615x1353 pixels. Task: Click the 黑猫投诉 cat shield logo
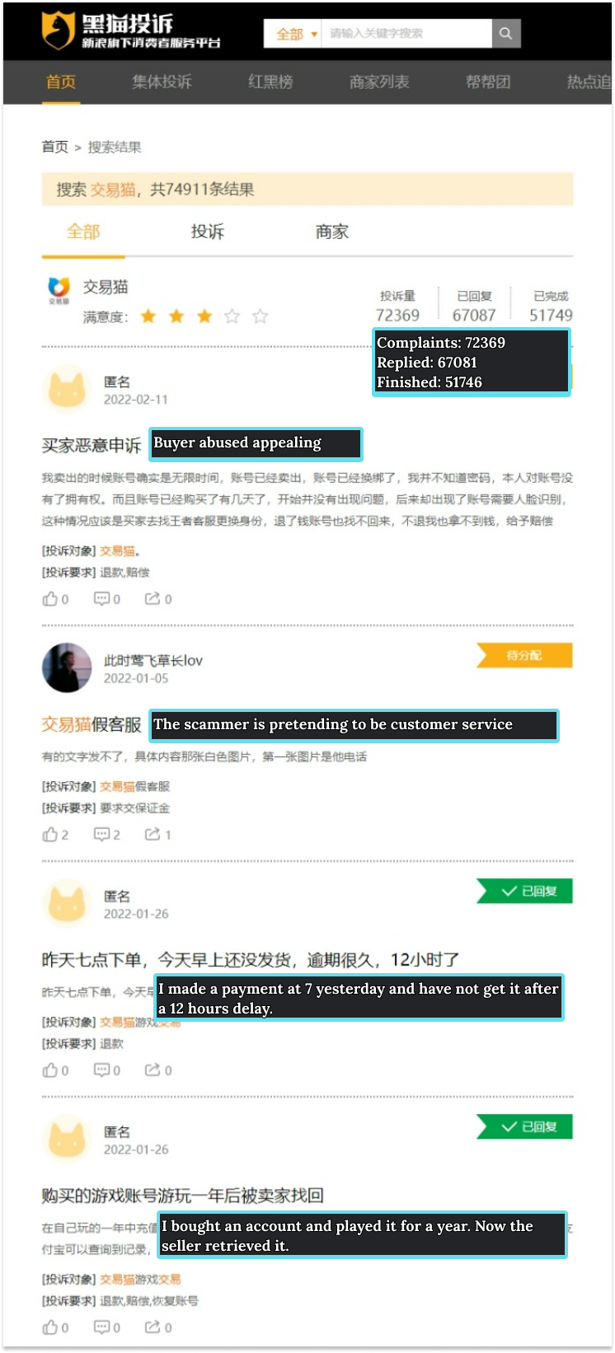pos(59,30)
